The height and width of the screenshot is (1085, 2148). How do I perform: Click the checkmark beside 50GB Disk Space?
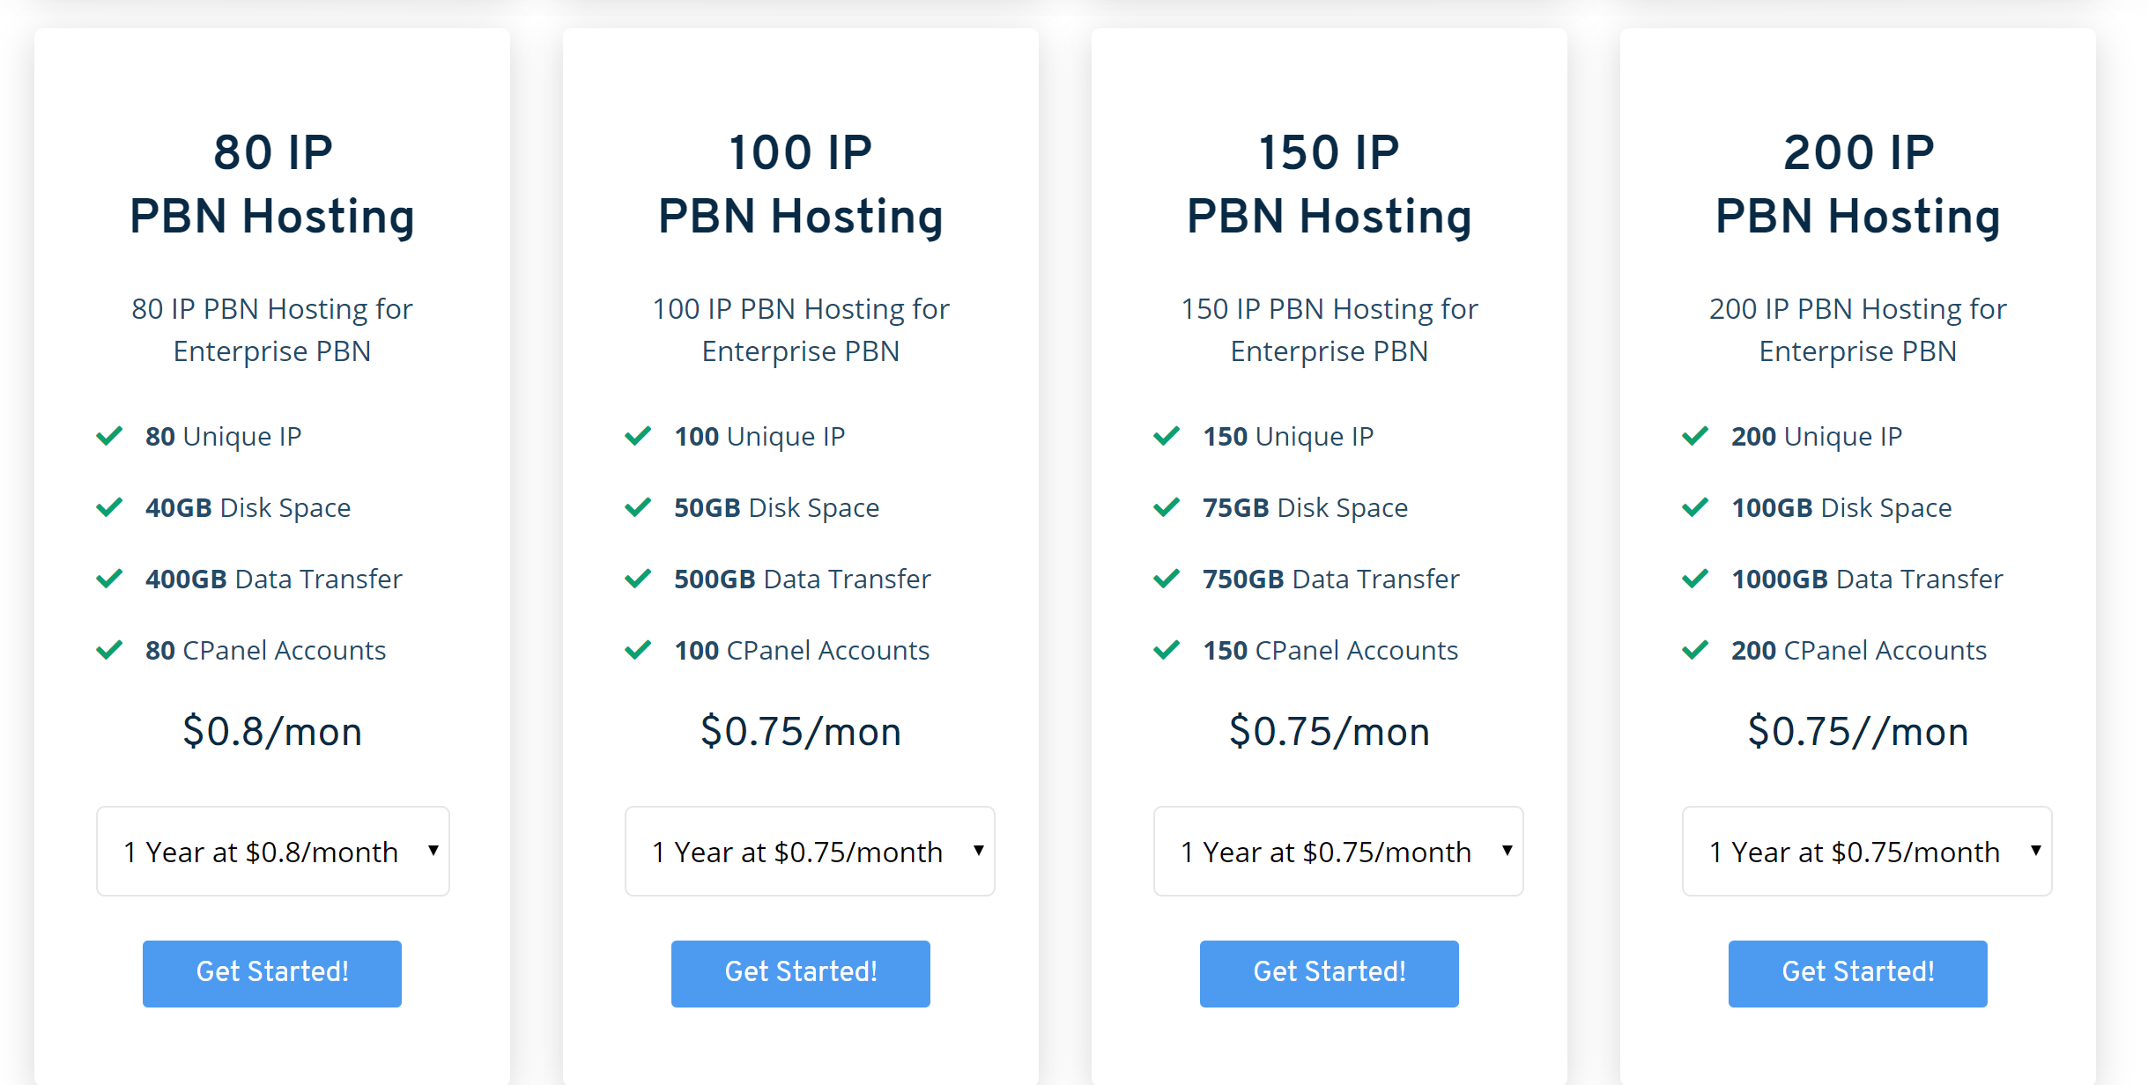(638, 507)
